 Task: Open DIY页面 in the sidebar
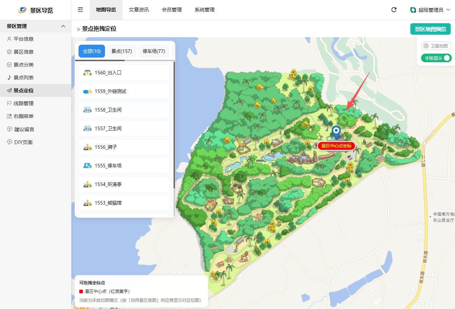click(36, 142)
